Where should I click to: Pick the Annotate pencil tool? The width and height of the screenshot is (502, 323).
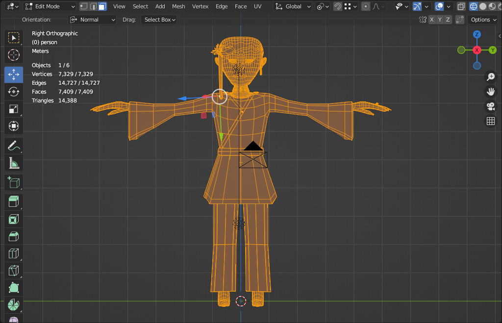[x=13, y=146]
